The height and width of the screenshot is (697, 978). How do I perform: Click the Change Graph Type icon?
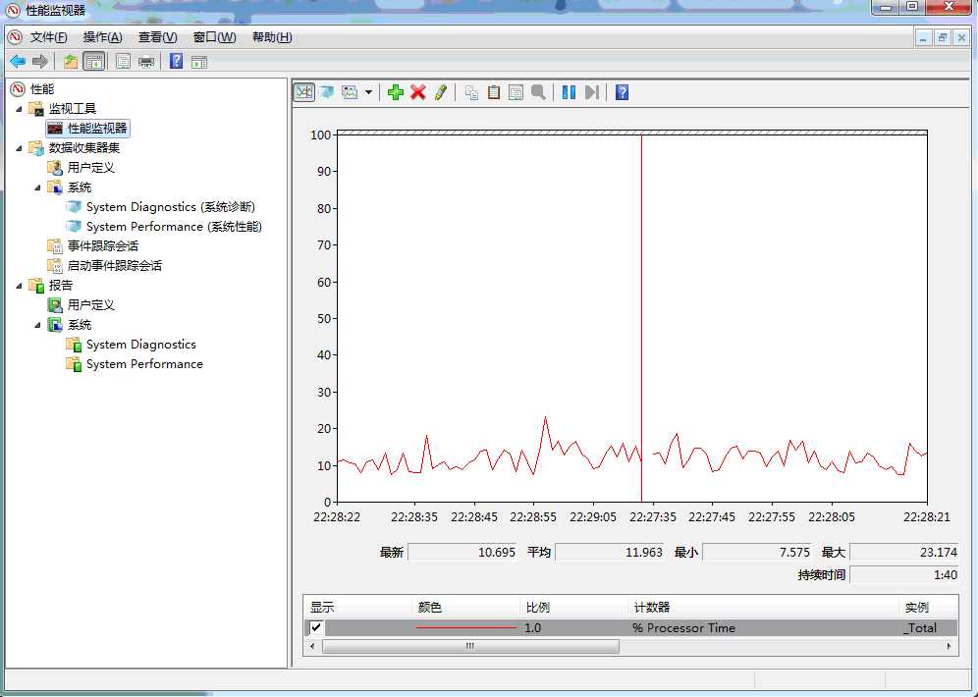[x=350, y=92]
